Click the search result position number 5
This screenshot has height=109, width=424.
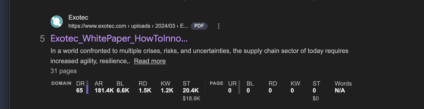42,39
